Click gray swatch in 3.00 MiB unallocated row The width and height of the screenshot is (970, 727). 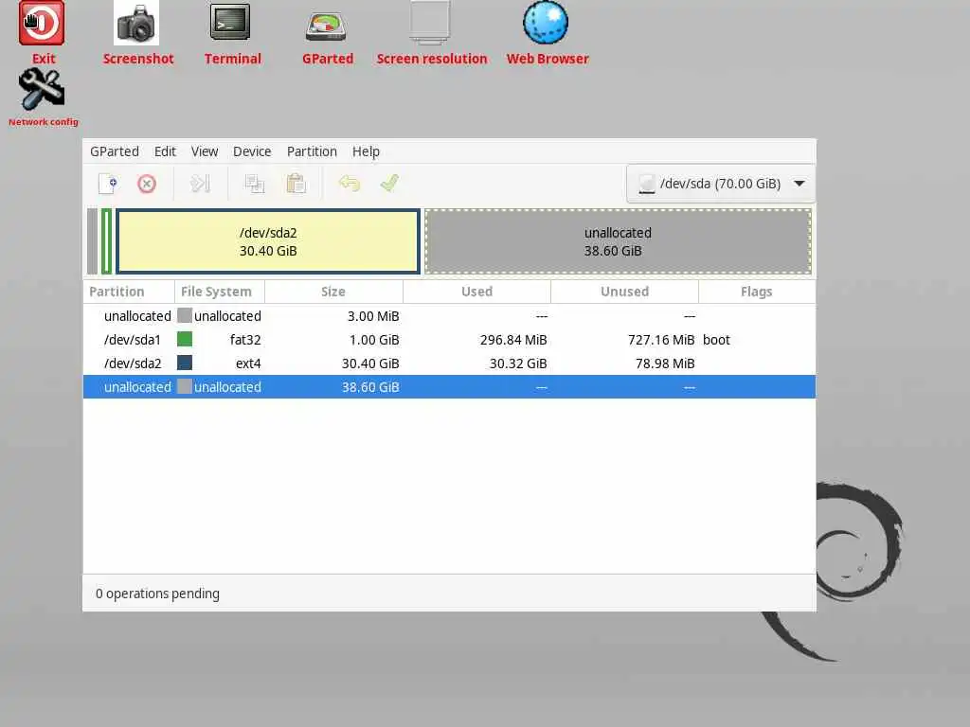coord(185,316)
